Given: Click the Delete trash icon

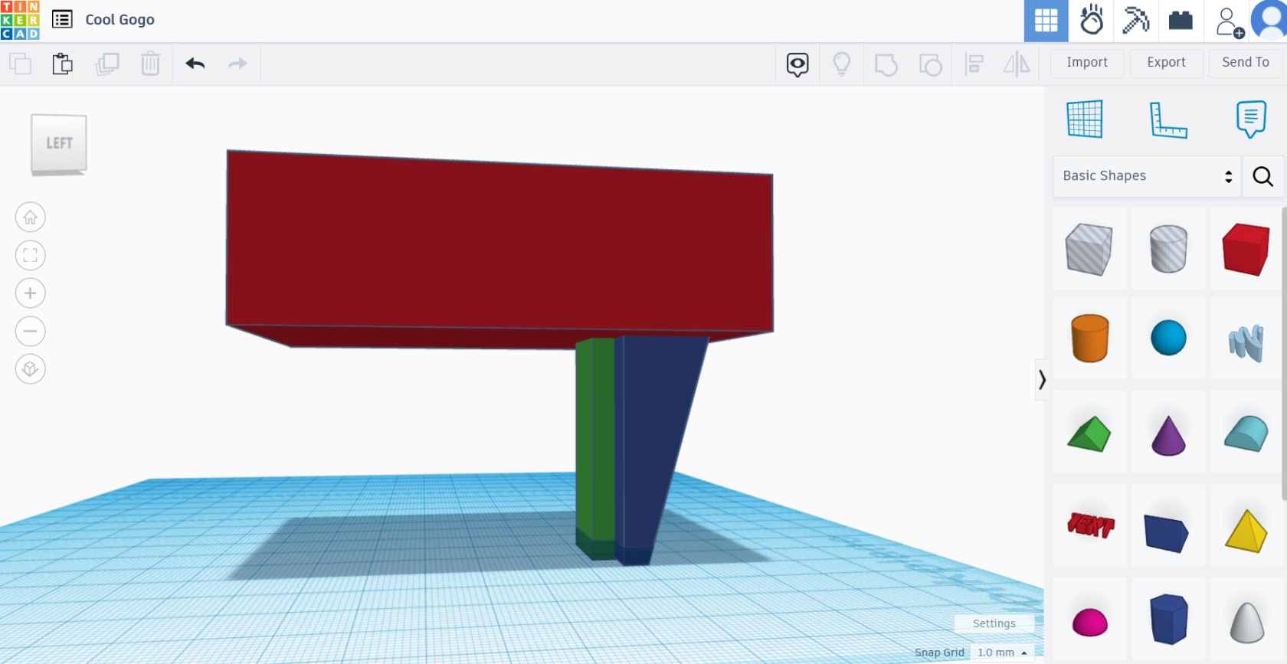Looking at the screenshot, I should pos(150,64).
